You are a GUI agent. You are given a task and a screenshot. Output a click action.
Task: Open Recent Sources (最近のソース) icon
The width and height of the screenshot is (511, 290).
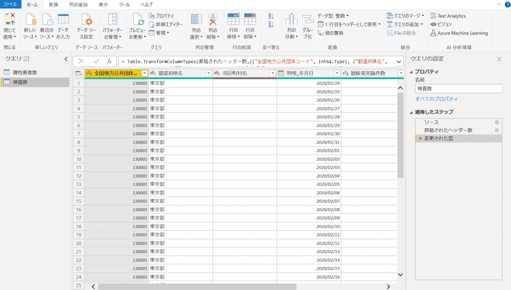(x=46, y=20)
